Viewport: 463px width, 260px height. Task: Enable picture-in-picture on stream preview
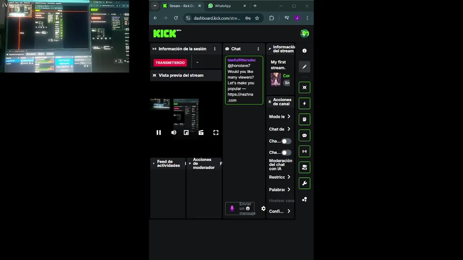coord(186,133)
